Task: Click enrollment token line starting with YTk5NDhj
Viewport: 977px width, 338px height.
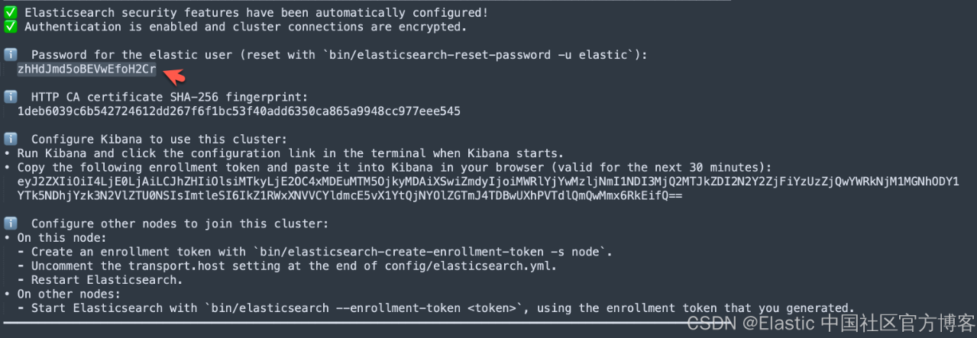Action: point(349,195)
